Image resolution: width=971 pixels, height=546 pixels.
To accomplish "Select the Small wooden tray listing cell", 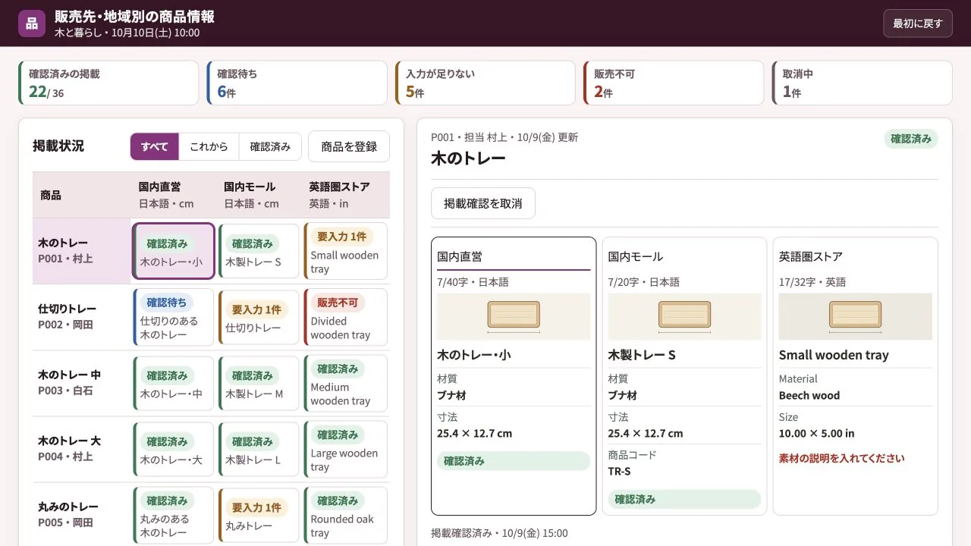I will click(x=345, y=251).
